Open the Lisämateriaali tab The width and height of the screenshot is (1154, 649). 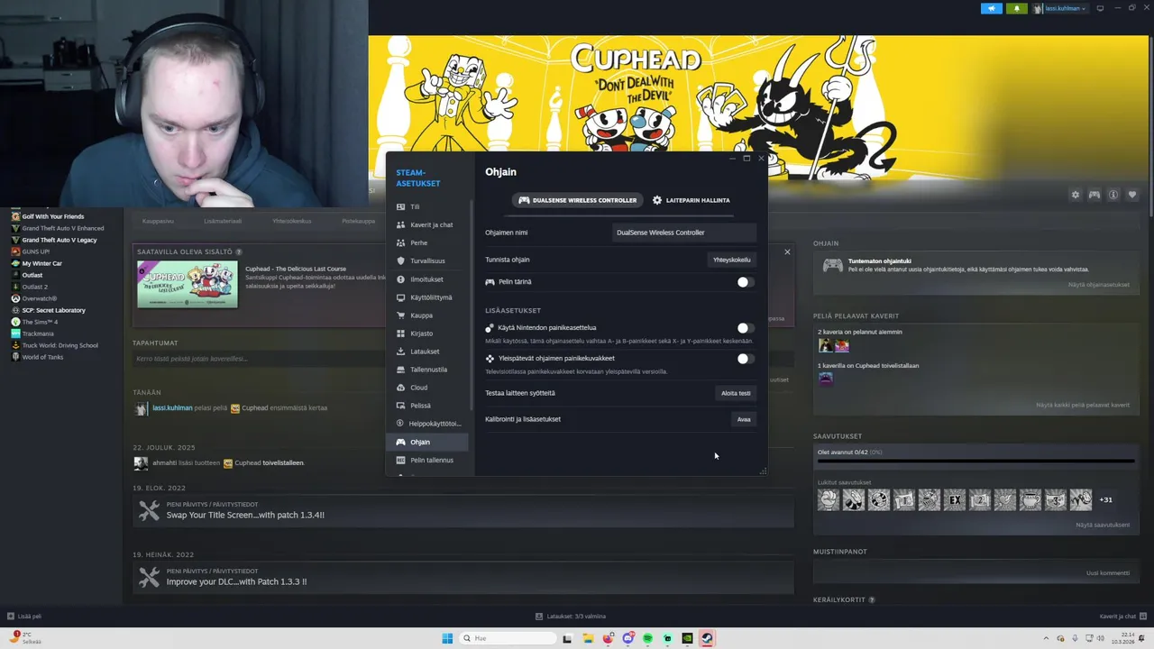pyautogui.click(x=223, y=221)
